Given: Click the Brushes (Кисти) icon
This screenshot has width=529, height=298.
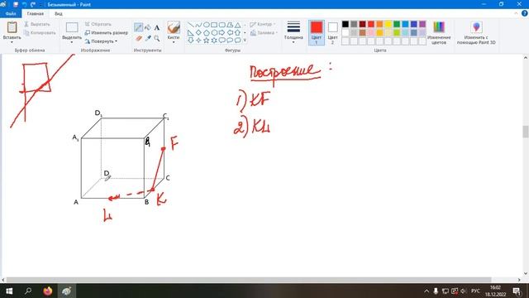Looking at the screenshot, I should (174, 27).
